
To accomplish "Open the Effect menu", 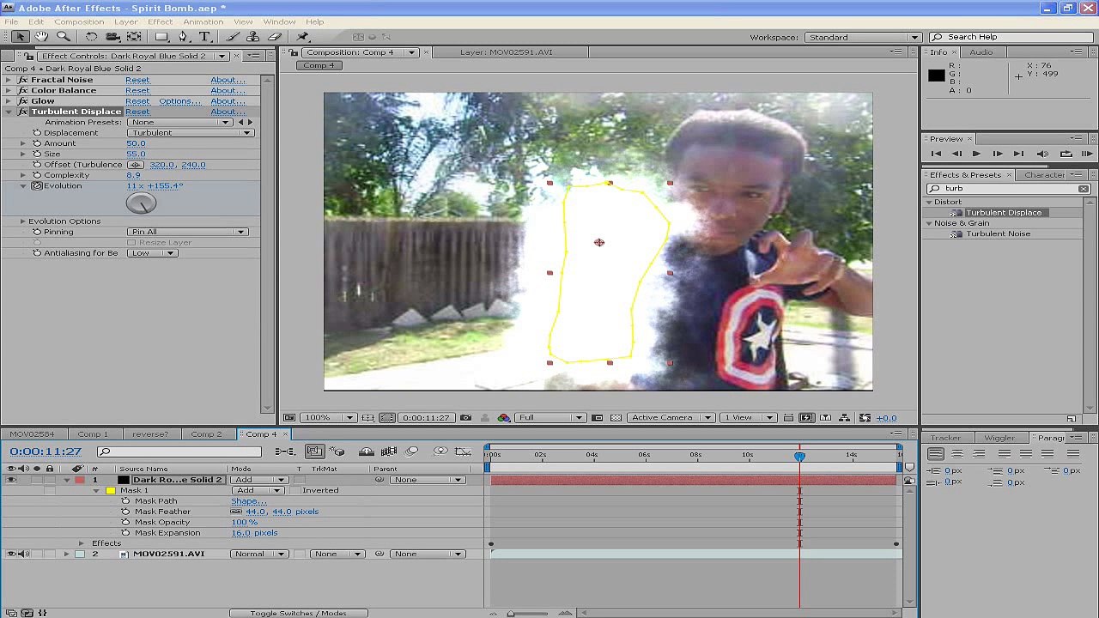I will point(160,21).
